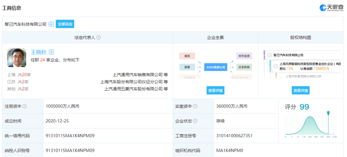This screenshot has width=347, height=157.
Task: Click 工商信息 section heading
Action: point(12,8)
